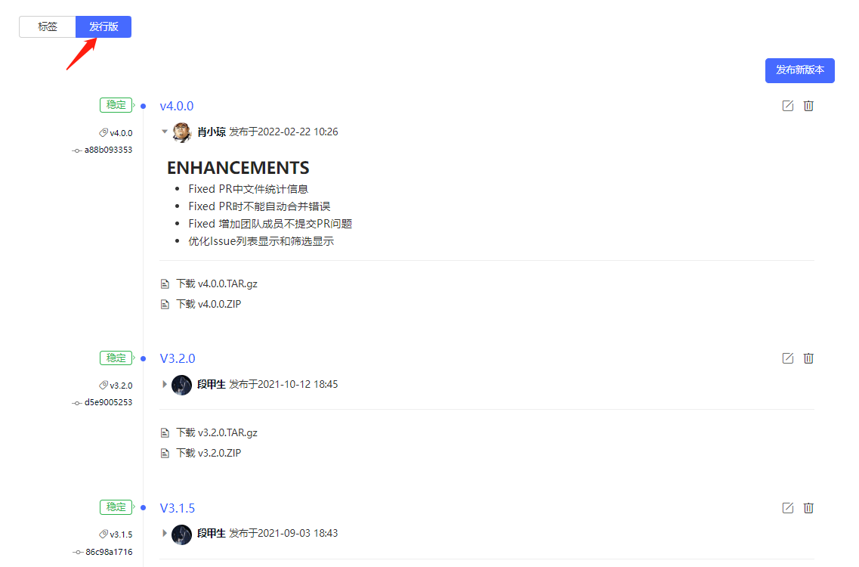Click the v4.0.0 tag icon label

[116, 133]
